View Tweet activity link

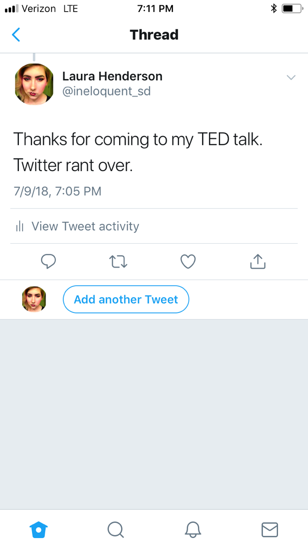tap(85, 226)
